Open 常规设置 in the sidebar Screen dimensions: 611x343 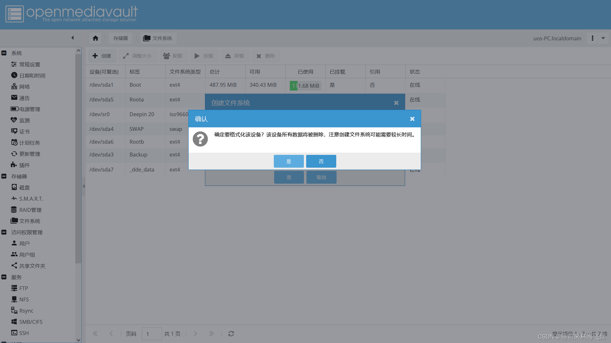pos(26,64)
